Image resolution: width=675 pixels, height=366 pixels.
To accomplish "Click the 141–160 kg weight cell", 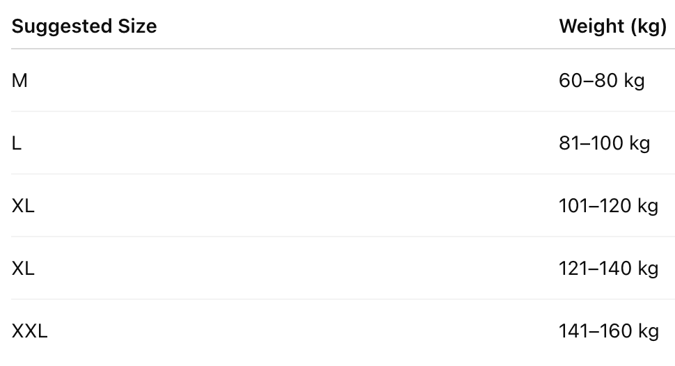I will click(x=607, y=331).
